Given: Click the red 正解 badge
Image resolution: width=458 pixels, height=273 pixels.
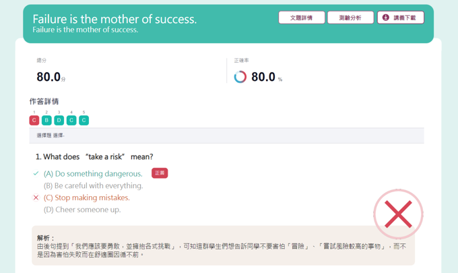Looking at the screenshot, I should 160,173.
